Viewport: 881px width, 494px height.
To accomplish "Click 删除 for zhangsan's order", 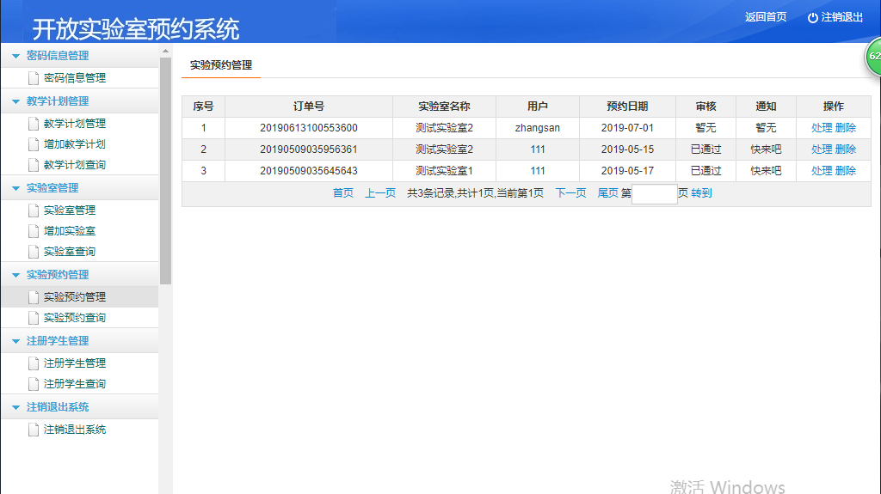I will tap(846, 128).
